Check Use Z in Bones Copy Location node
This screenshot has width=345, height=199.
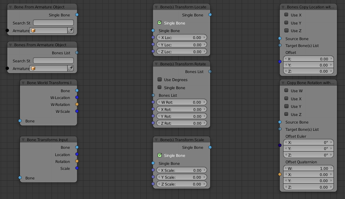click(x=286, y=31)
